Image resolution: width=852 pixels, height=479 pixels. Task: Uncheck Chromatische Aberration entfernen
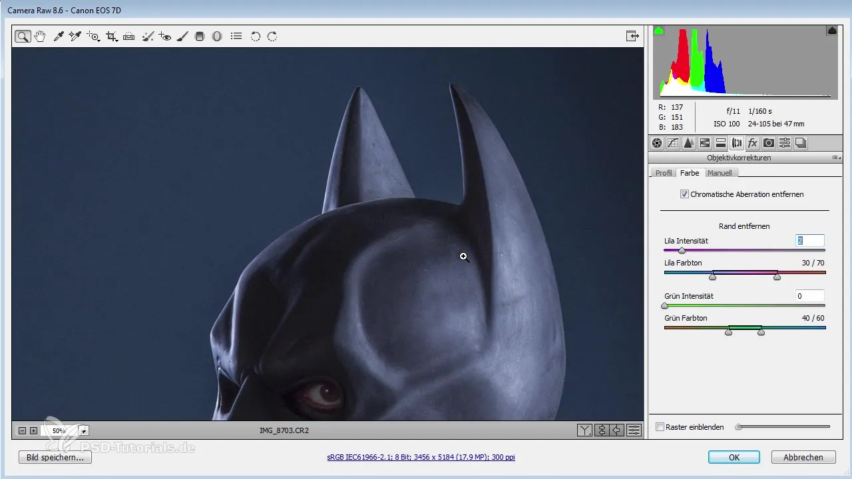click(684, 194)
